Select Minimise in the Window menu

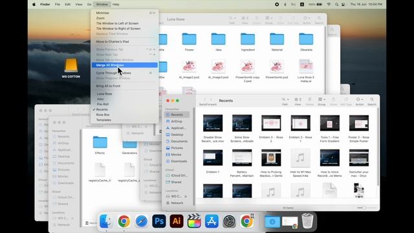click(125, 13)
